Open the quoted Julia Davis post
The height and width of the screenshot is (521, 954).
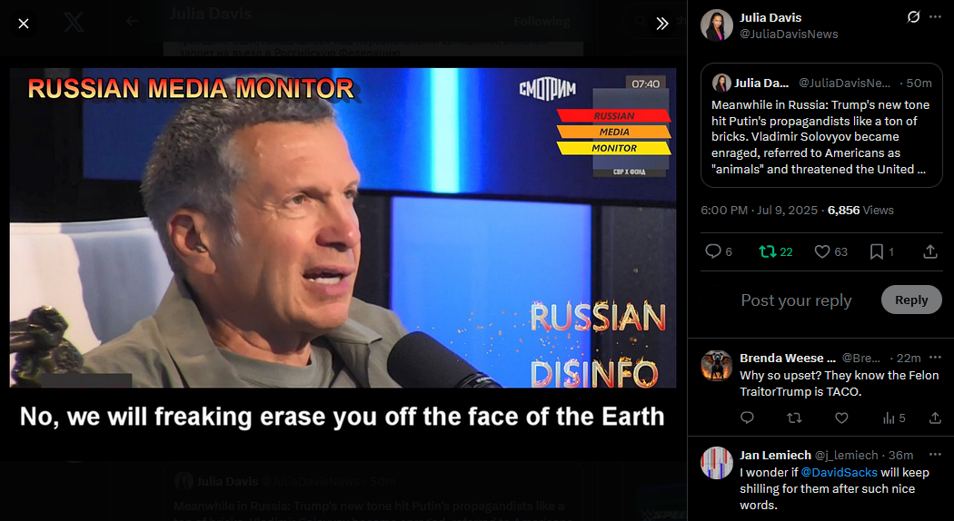click(821, 125)
